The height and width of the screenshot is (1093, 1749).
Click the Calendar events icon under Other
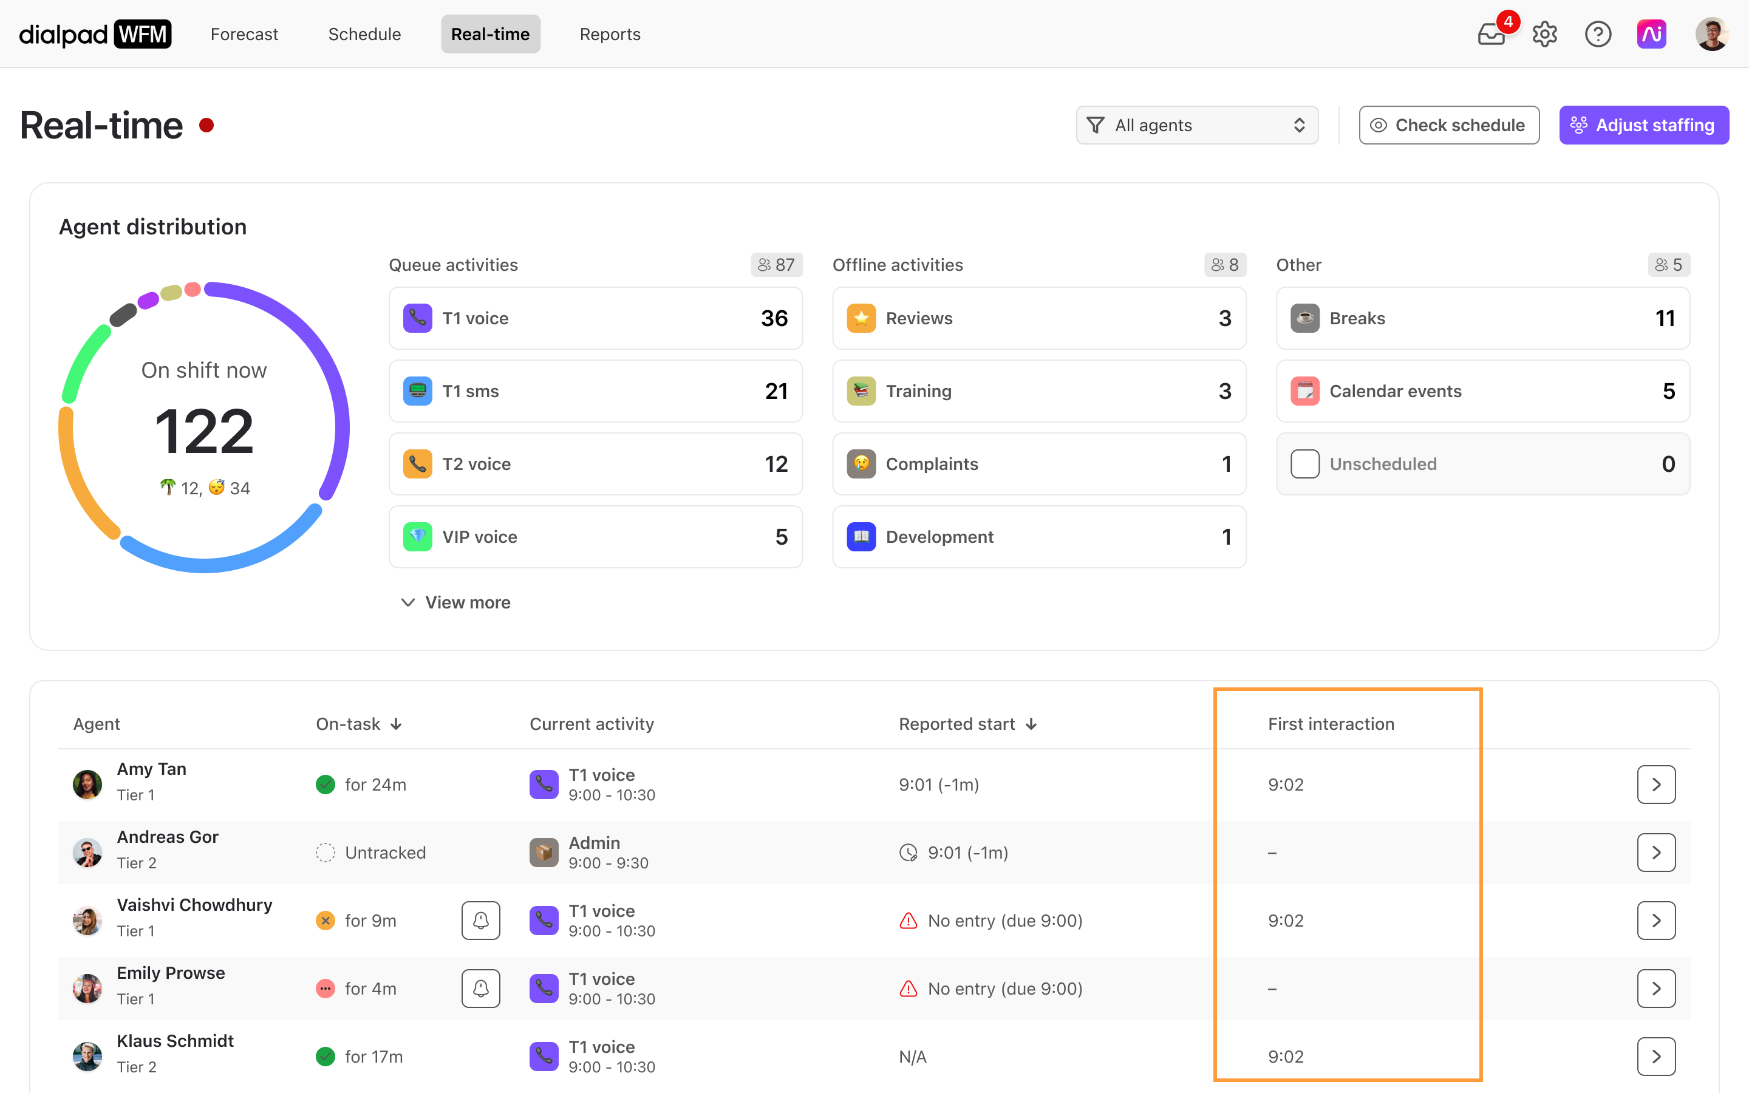coord(1306,390)
